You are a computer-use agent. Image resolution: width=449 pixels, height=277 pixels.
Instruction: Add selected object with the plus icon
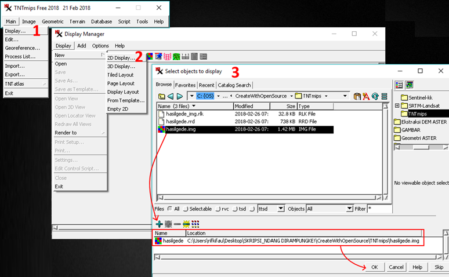(x=159, y=224)
